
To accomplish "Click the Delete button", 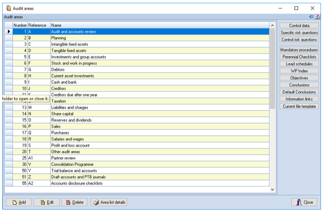I will tap(75, 202).
